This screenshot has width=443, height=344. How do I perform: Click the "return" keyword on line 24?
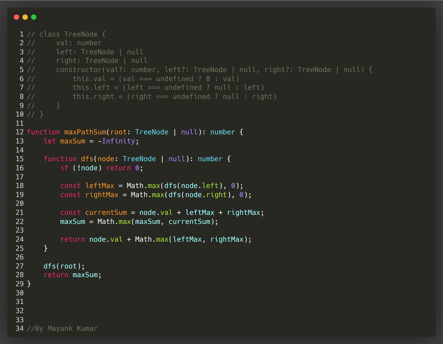tap(73, 239)
